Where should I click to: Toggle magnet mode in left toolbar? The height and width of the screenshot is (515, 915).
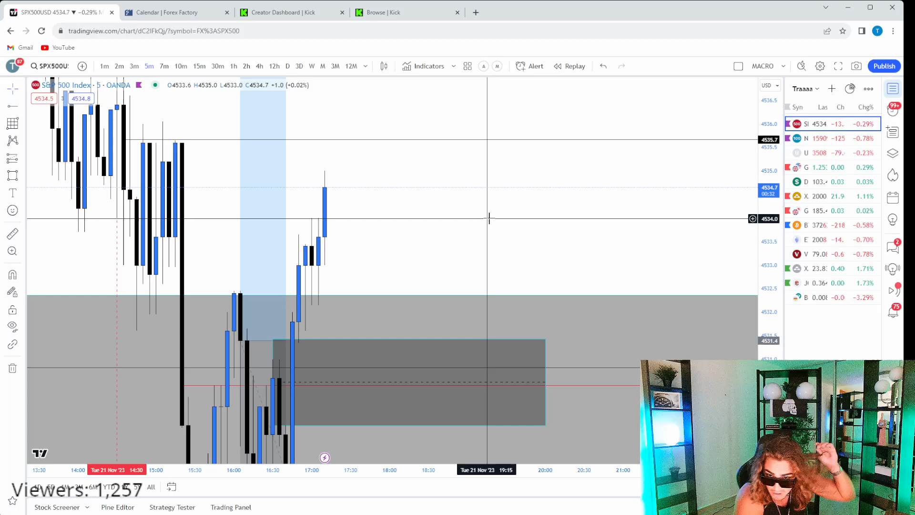point(13,275)
